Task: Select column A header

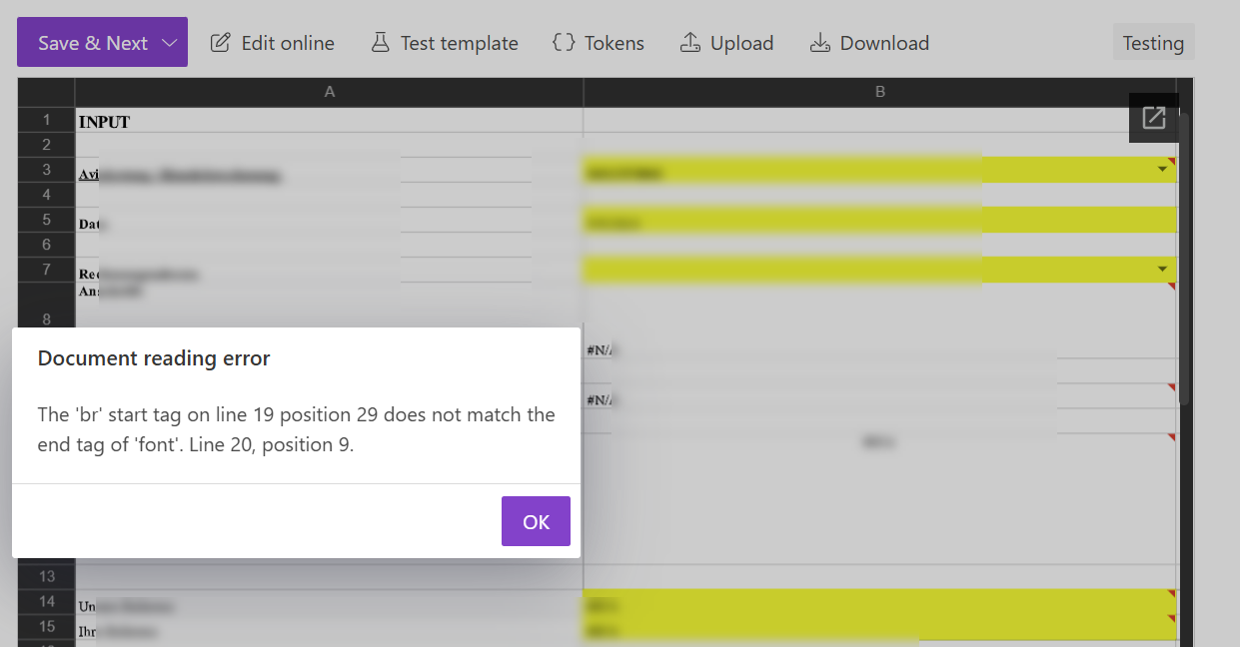Action: [x=330, y=92]
